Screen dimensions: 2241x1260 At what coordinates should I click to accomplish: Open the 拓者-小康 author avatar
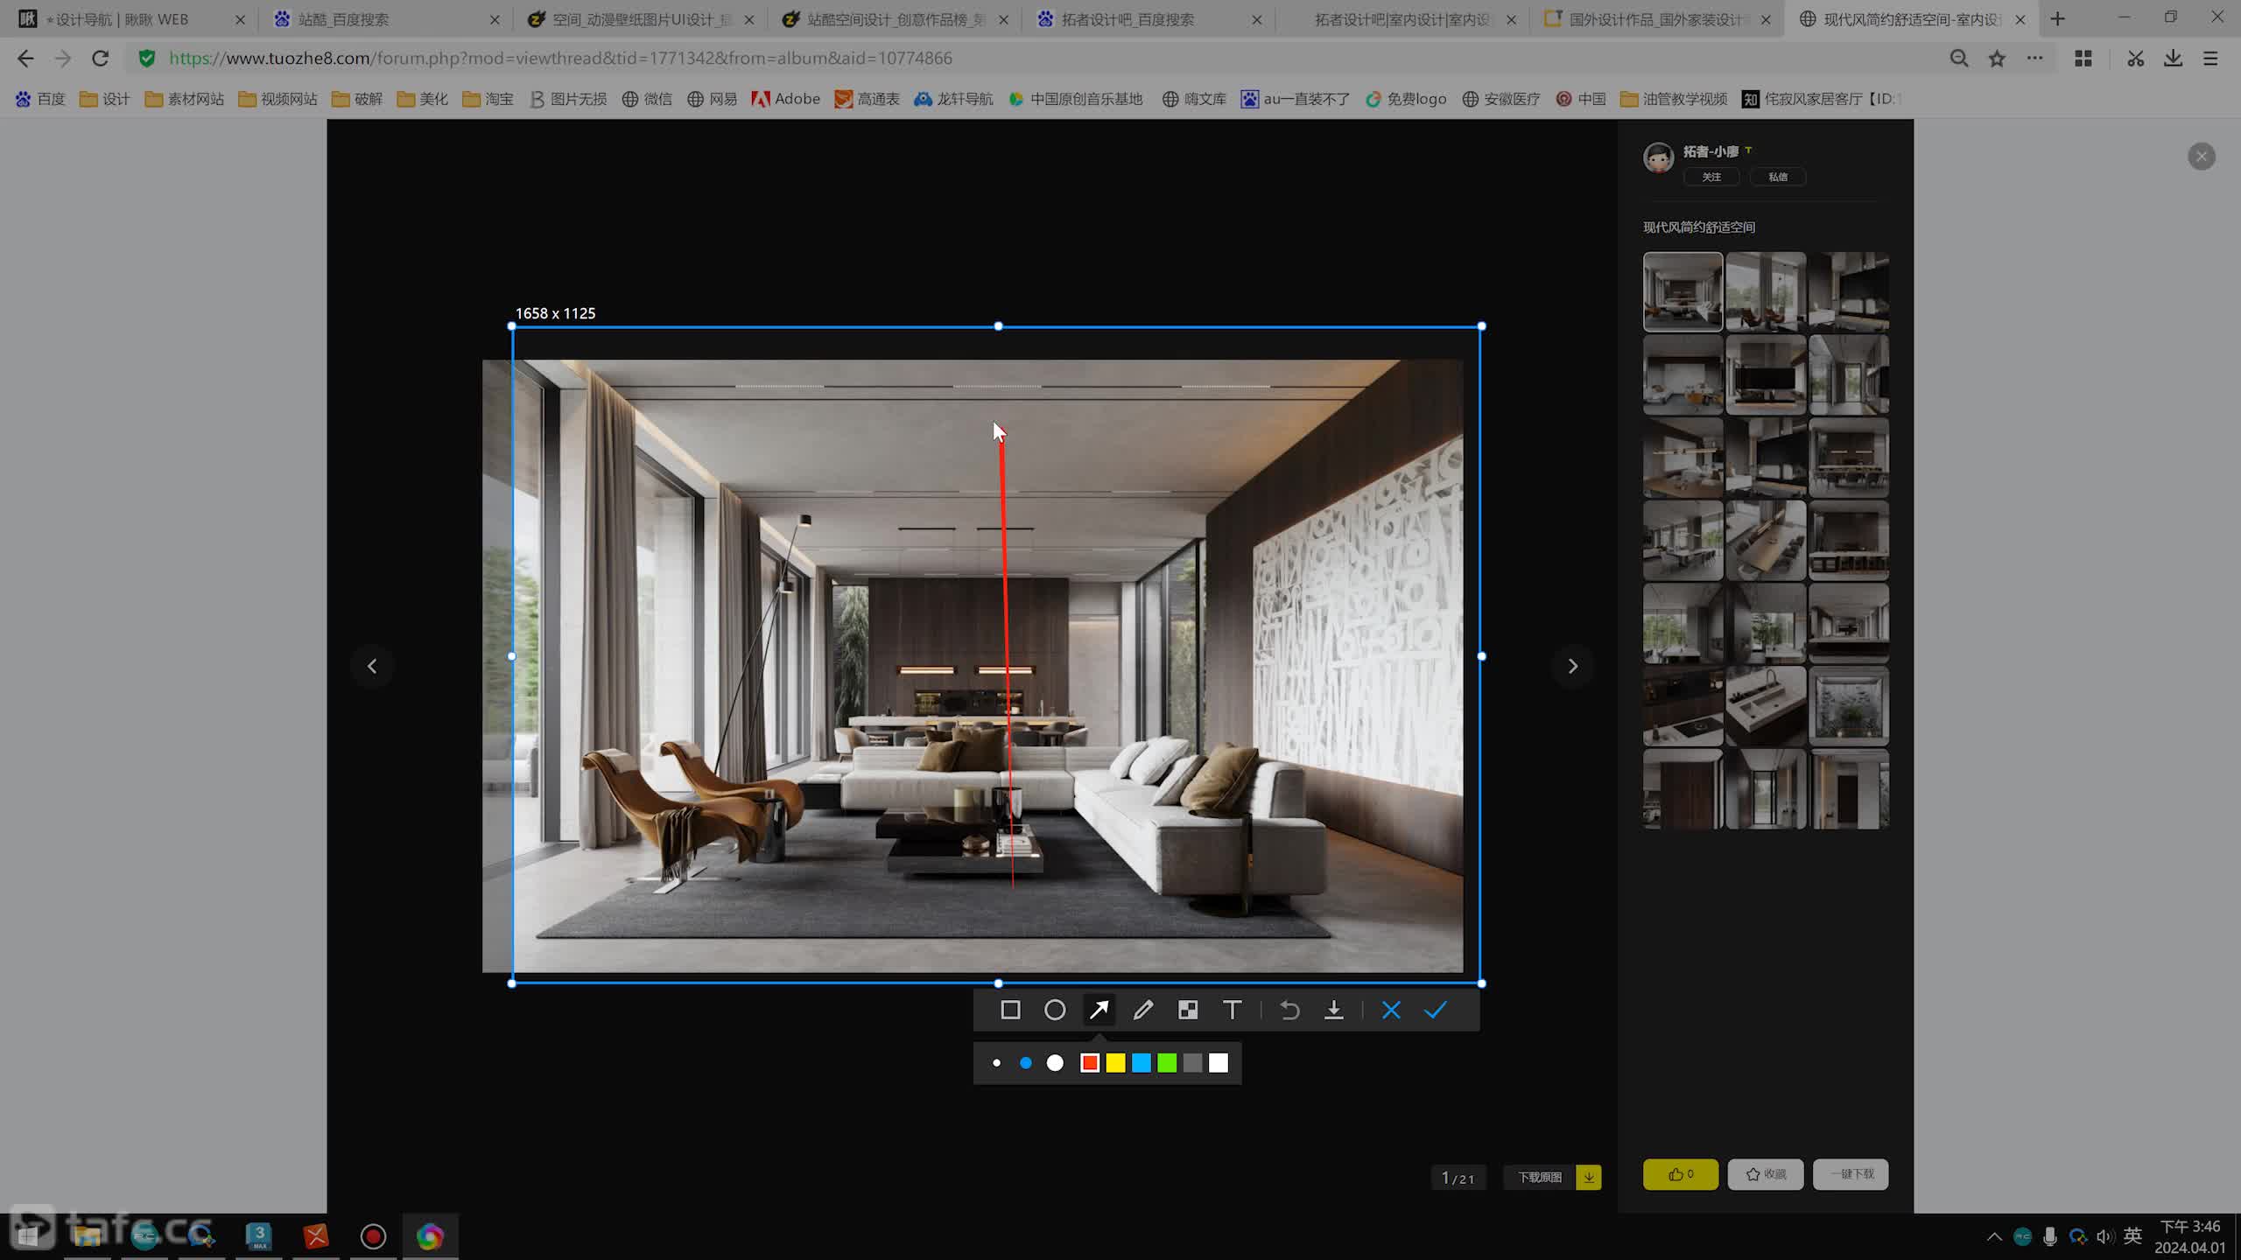click(x=1658, y=158)
